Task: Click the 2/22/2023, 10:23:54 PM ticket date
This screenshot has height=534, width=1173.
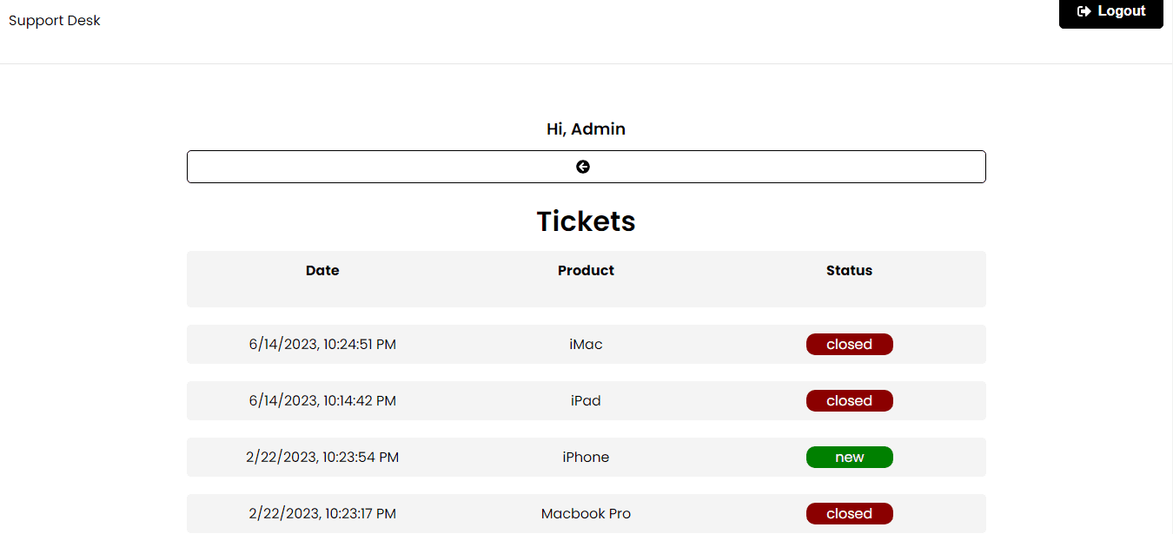Action: click(x=322, y=458)
